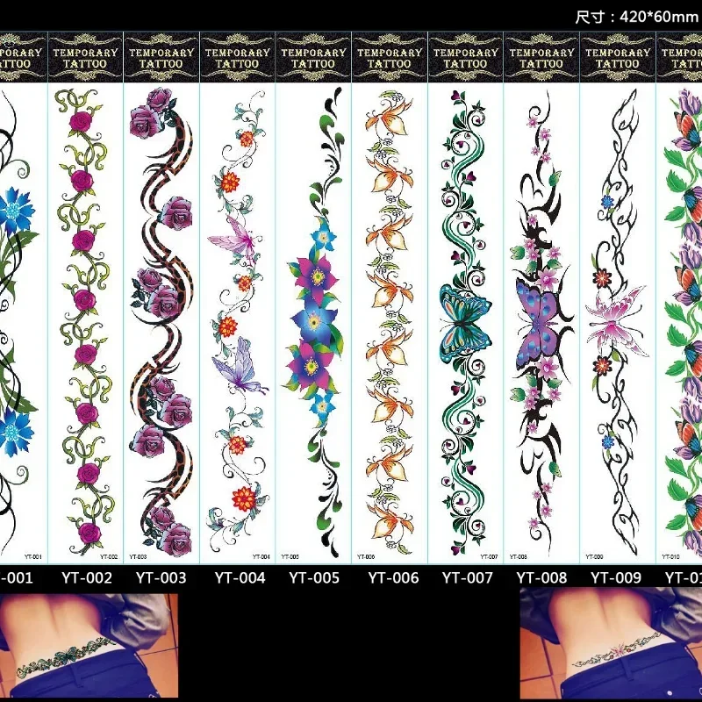Open the lower-back photo with dark green tattoo

[89, 645]
